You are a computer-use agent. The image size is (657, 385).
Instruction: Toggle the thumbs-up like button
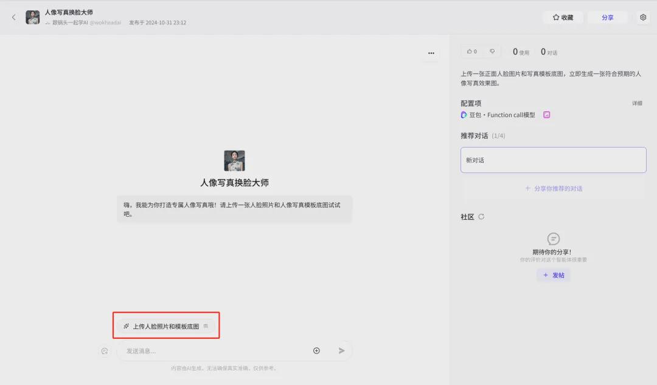(472, 52)
